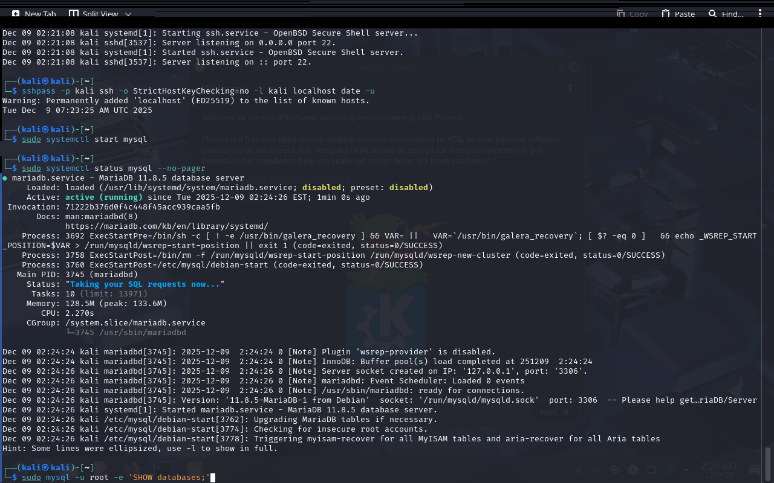Image resolution: width=774 pixels, height=483 pixels.
Task: Click the Copy toolbar button
Action: pos(632,14)
